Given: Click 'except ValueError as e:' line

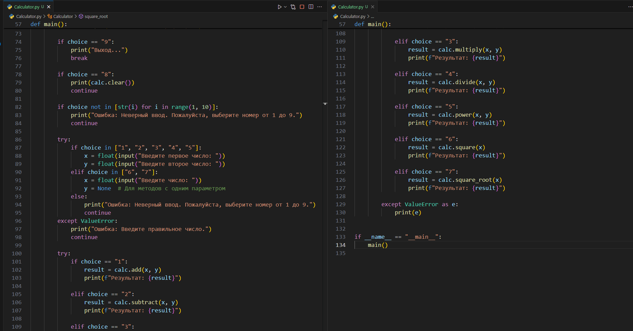Looking at the screenshot, I should coord(419,205).
